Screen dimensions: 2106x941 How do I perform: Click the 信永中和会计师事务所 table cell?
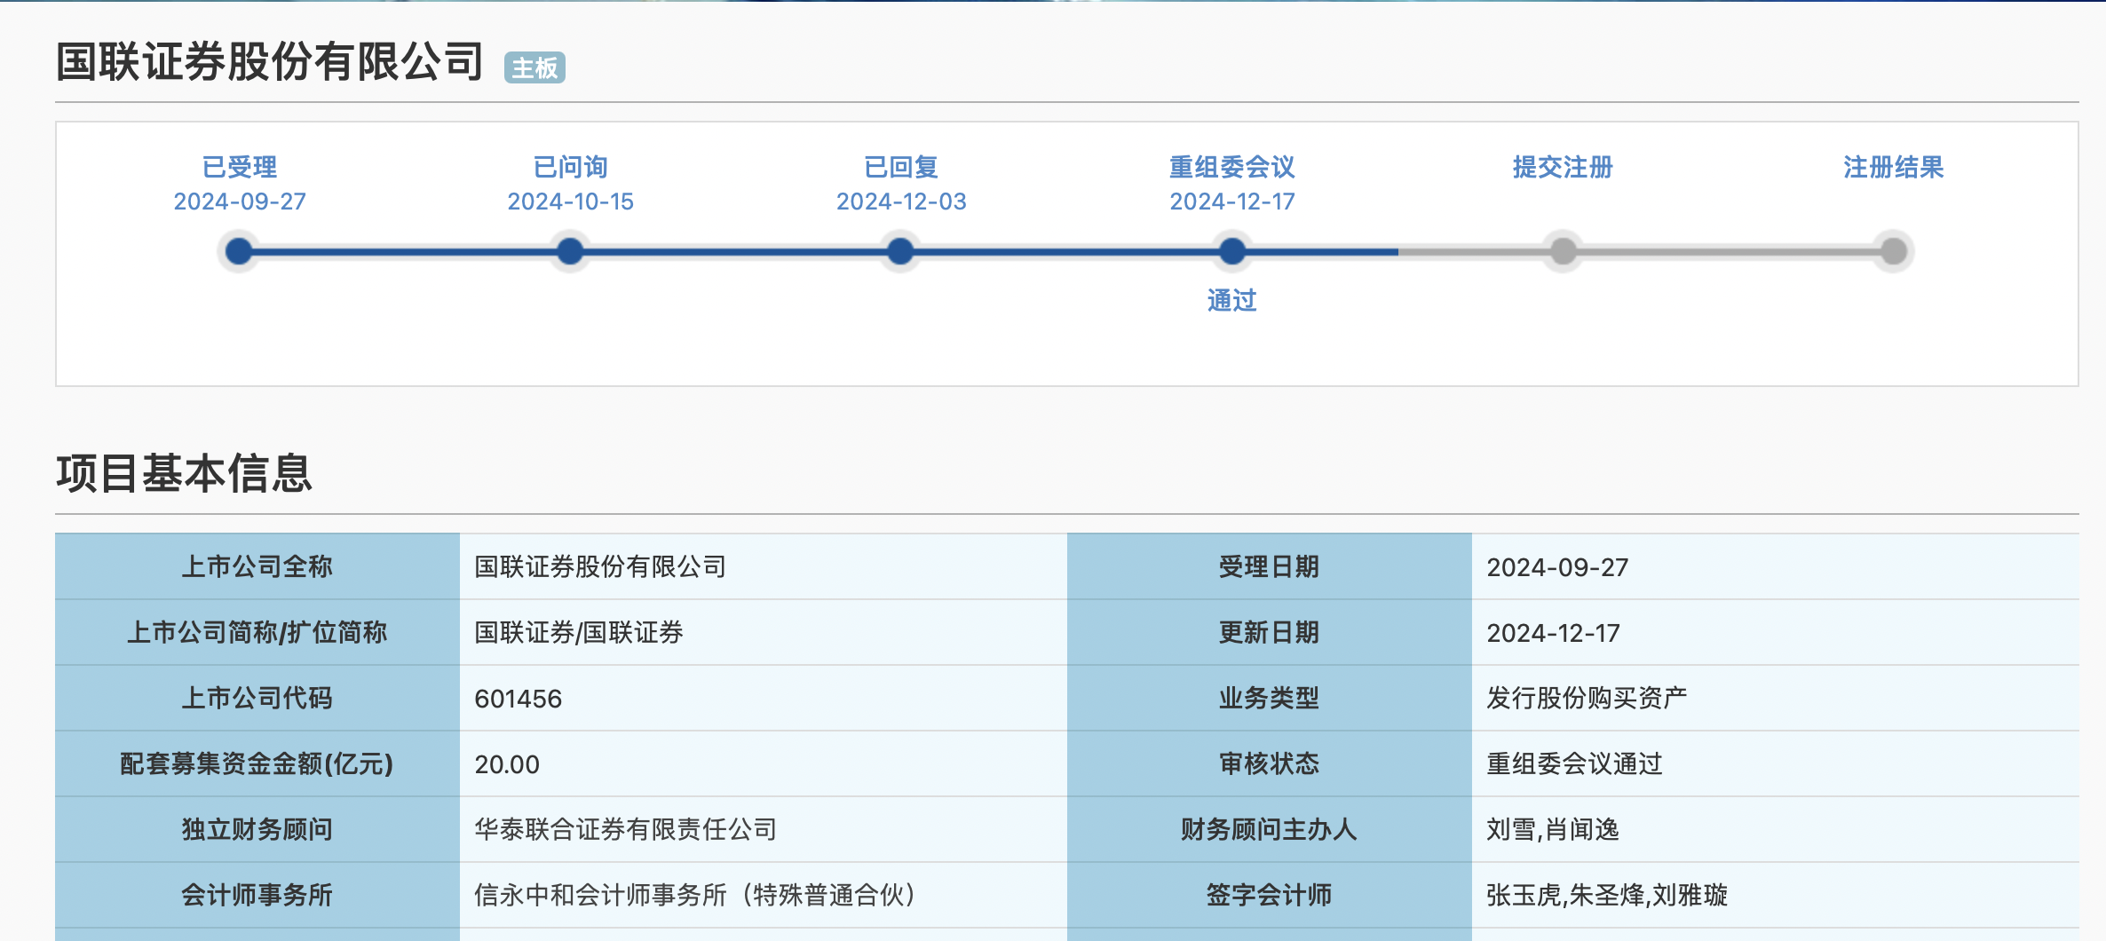pyautogui.click(x=694, y=895)
